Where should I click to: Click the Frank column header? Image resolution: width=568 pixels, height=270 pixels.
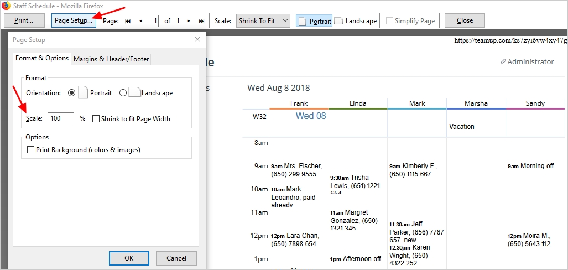(299, 103)
